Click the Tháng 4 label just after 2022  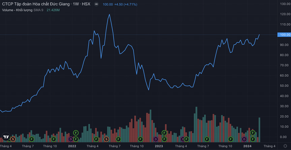(x=92, y=146)
